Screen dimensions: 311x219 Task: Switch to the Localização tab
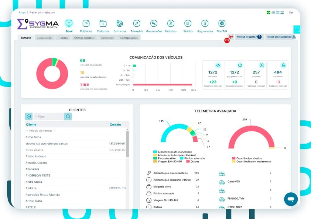point(44,38)
